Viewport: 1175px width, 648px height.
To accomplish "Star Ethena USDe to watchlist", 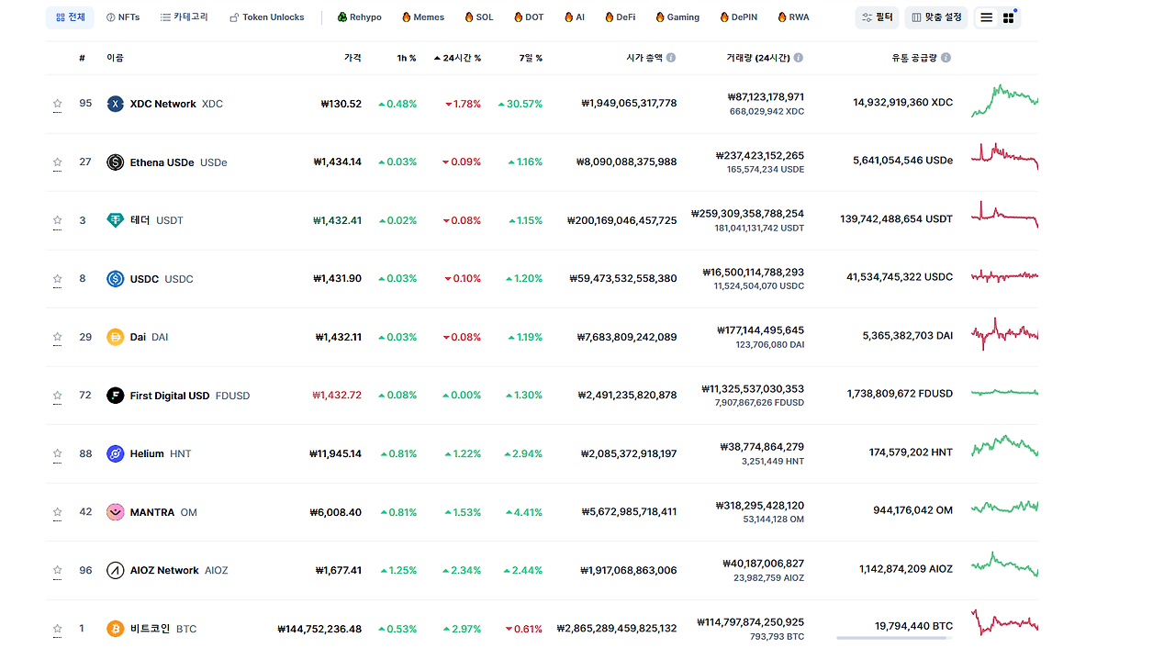I will click(x=58, y=162).
